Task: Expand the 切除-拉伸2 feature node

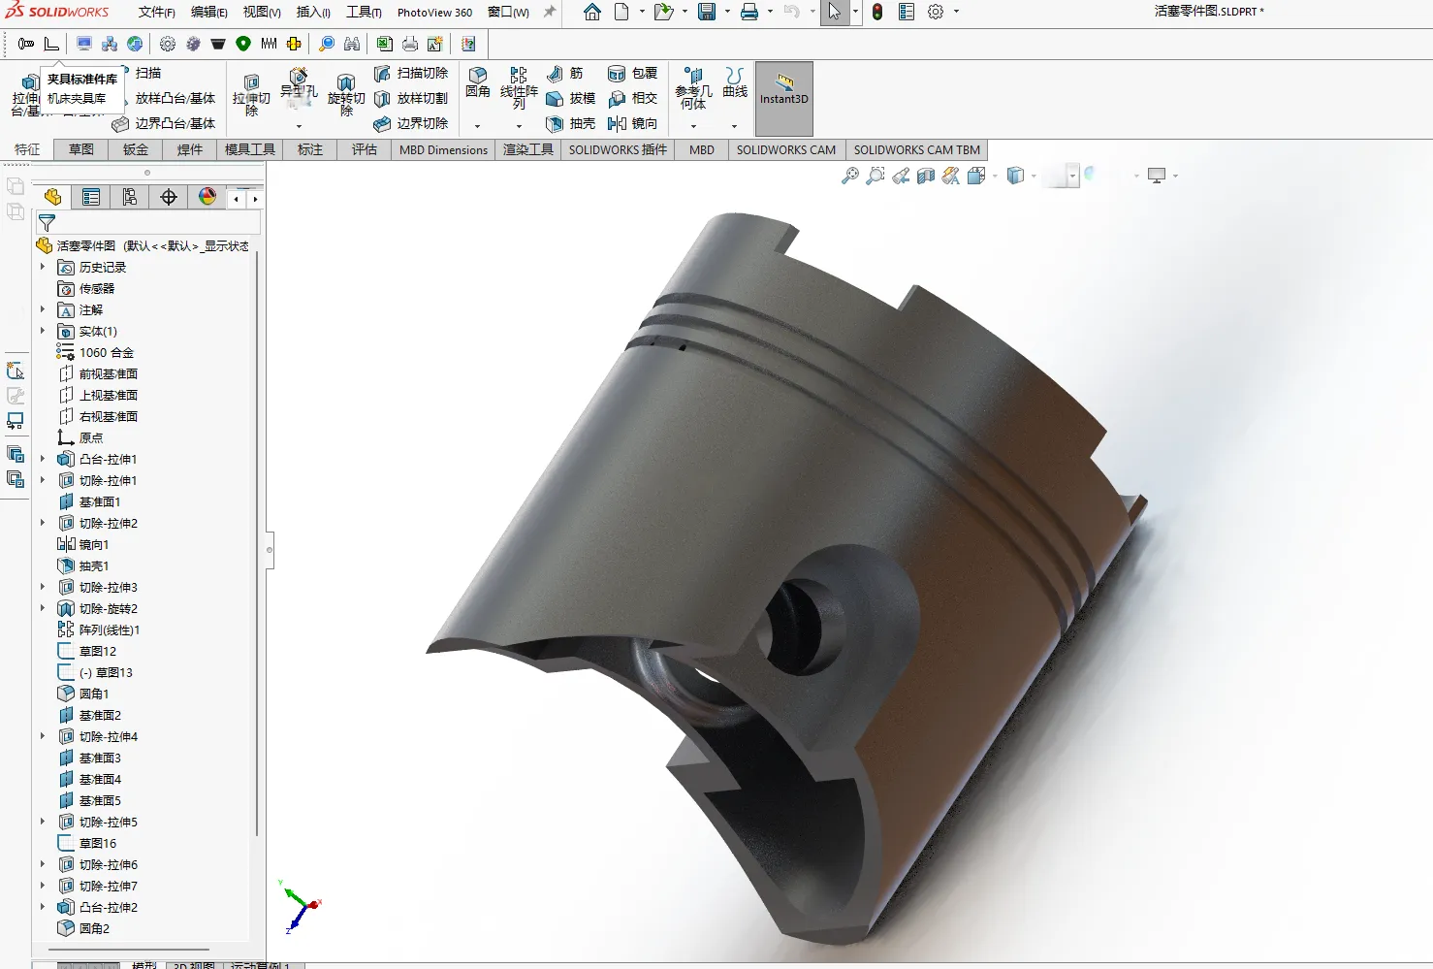Action: pyautogui.click(x=43, y=523)
